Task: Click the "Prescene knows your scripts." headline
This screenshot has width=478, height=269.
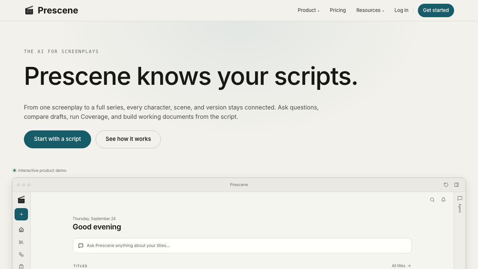Action: (191, 77)
